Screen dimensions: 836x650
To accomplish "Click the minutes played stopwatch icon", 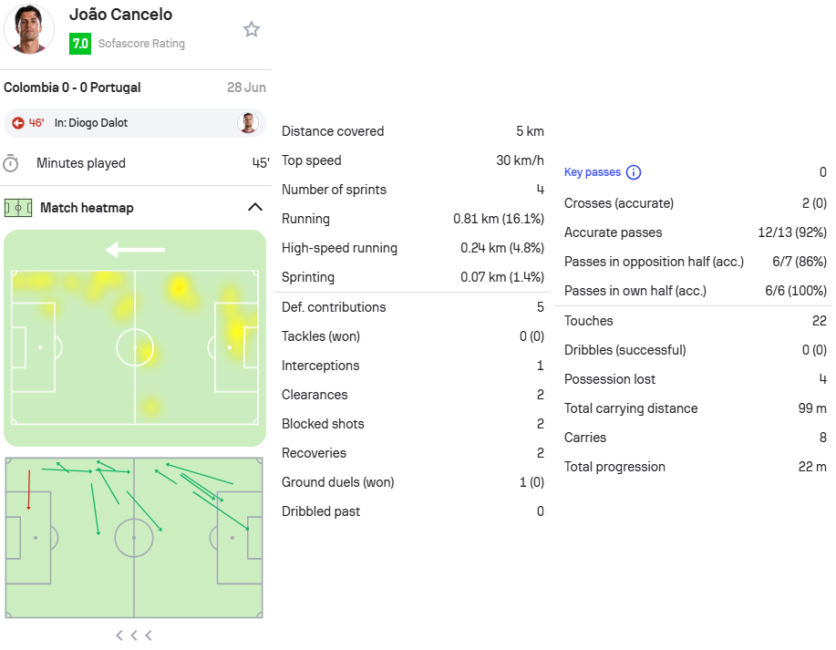I will (x=11, y=163).
